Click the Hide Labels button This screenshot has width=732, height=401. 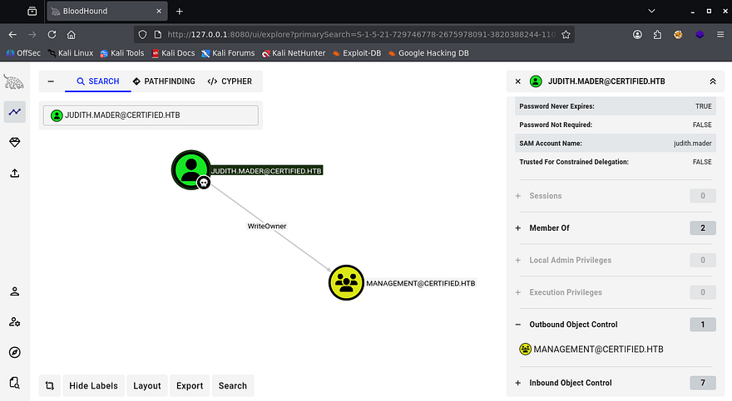pyautogui.click(x=93, y=385)
